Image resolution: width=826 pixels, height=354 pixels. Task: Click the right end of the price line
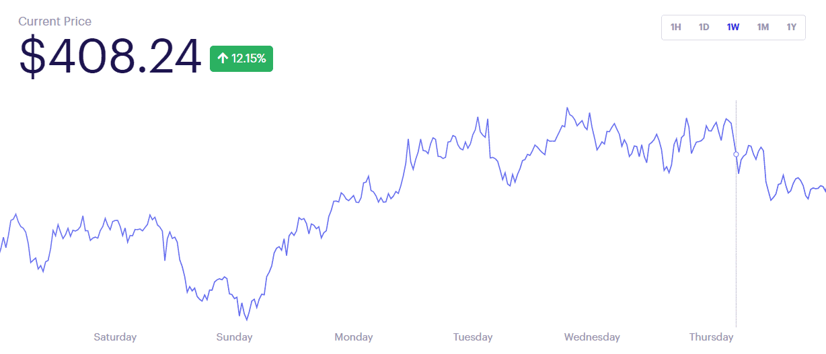(x=824, y=191)
